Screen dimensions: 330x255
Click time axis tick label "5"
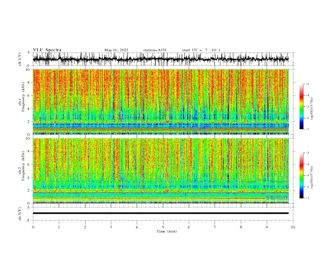tap(163, 227)
